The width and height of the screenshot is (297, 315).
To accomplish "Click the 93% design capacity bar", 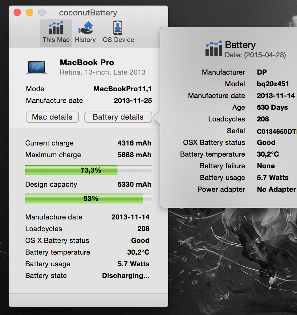I will [x=88, y=198].
